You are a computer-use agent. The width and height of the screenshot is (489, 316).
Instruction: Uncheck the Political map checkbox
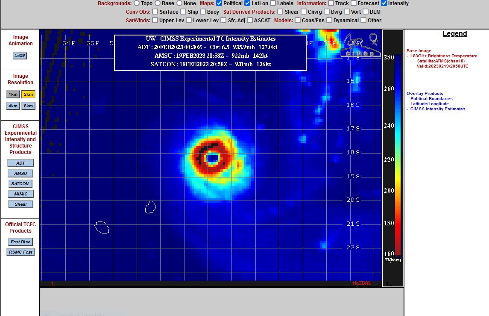[x=219, y=3]
